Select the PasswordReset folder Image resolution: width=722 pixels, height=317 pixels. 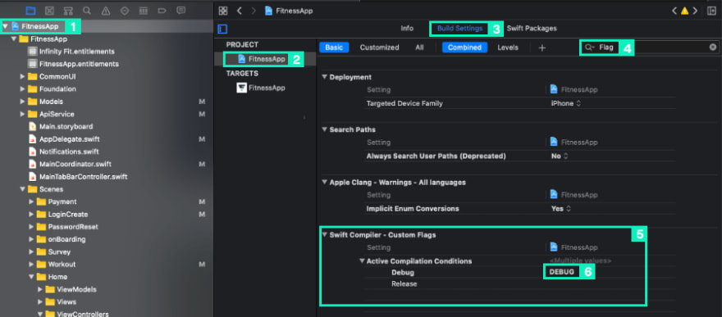[x=73, y=227]
